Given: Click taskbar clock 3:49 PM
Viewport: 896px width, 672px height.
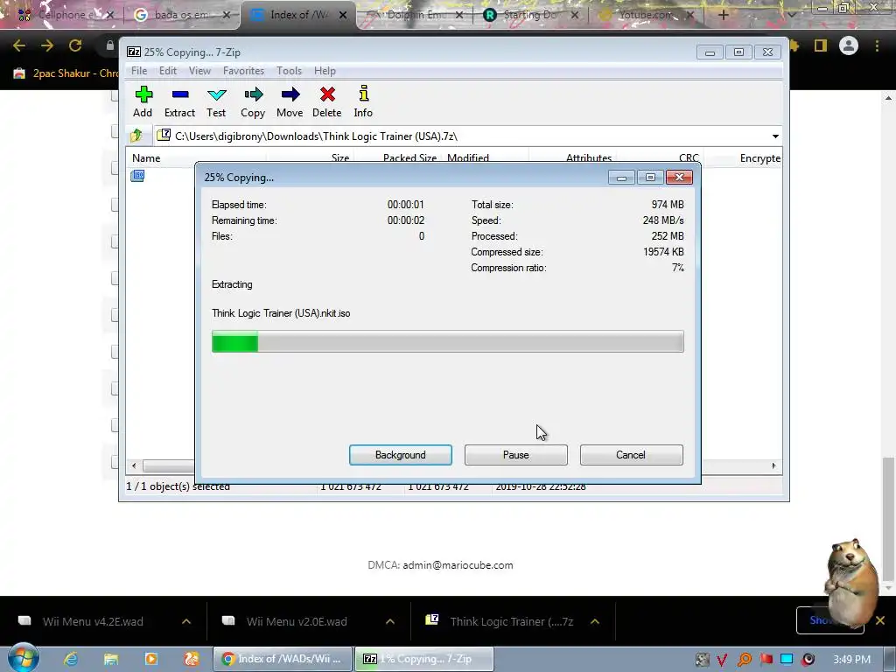Looking at the screenshot, I should tap(851, 660).
